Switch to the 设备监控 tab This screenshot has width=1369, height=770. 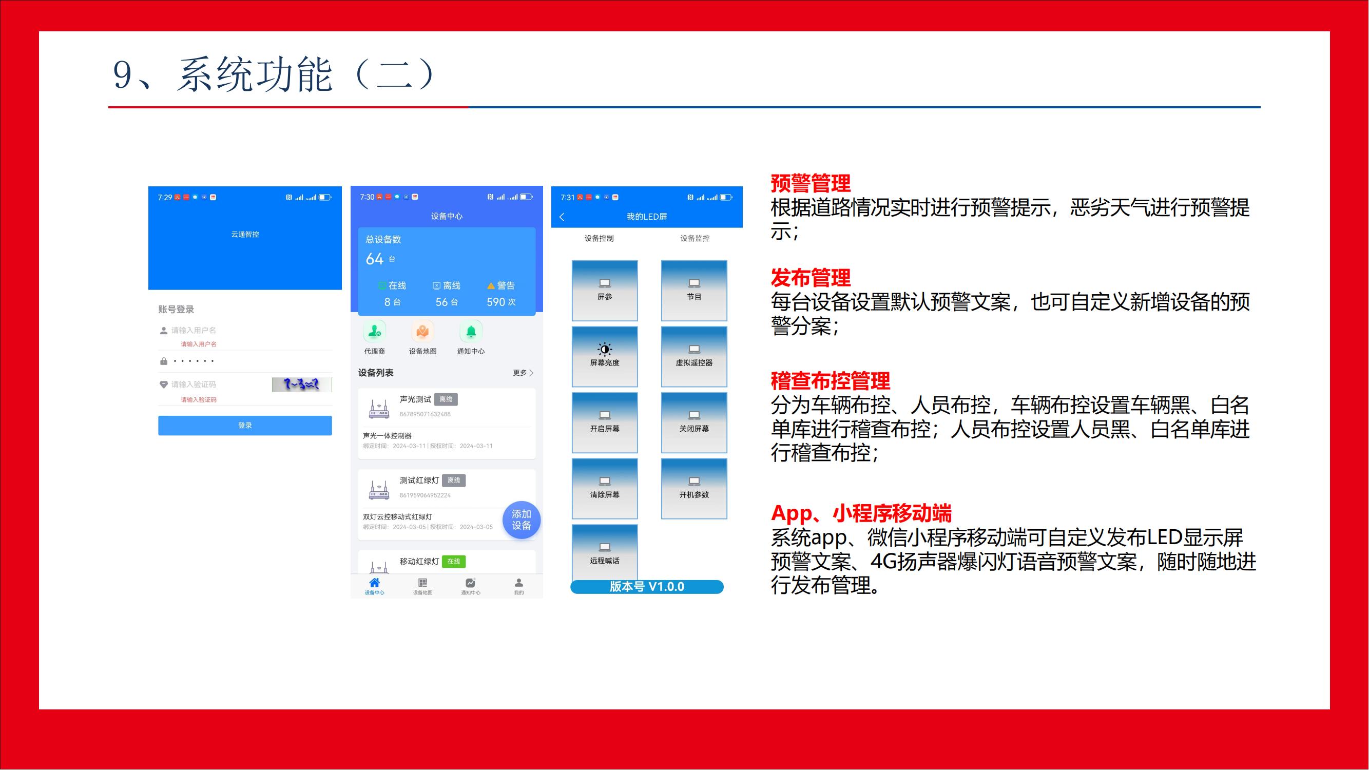[693, 238]
